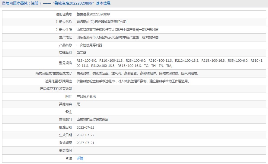Click the 审批部门 label
This screenshot has height=164, width=268.
tap(65, 120)
